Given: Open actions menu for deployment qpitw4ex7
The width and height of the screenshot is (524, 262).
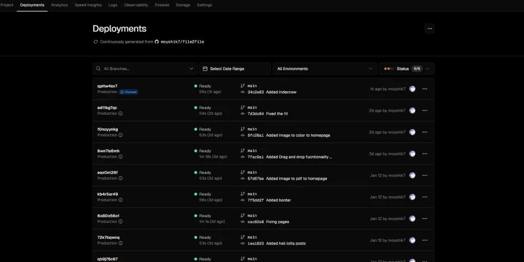Looking at the screenshot, I should [x=425, y=89].
